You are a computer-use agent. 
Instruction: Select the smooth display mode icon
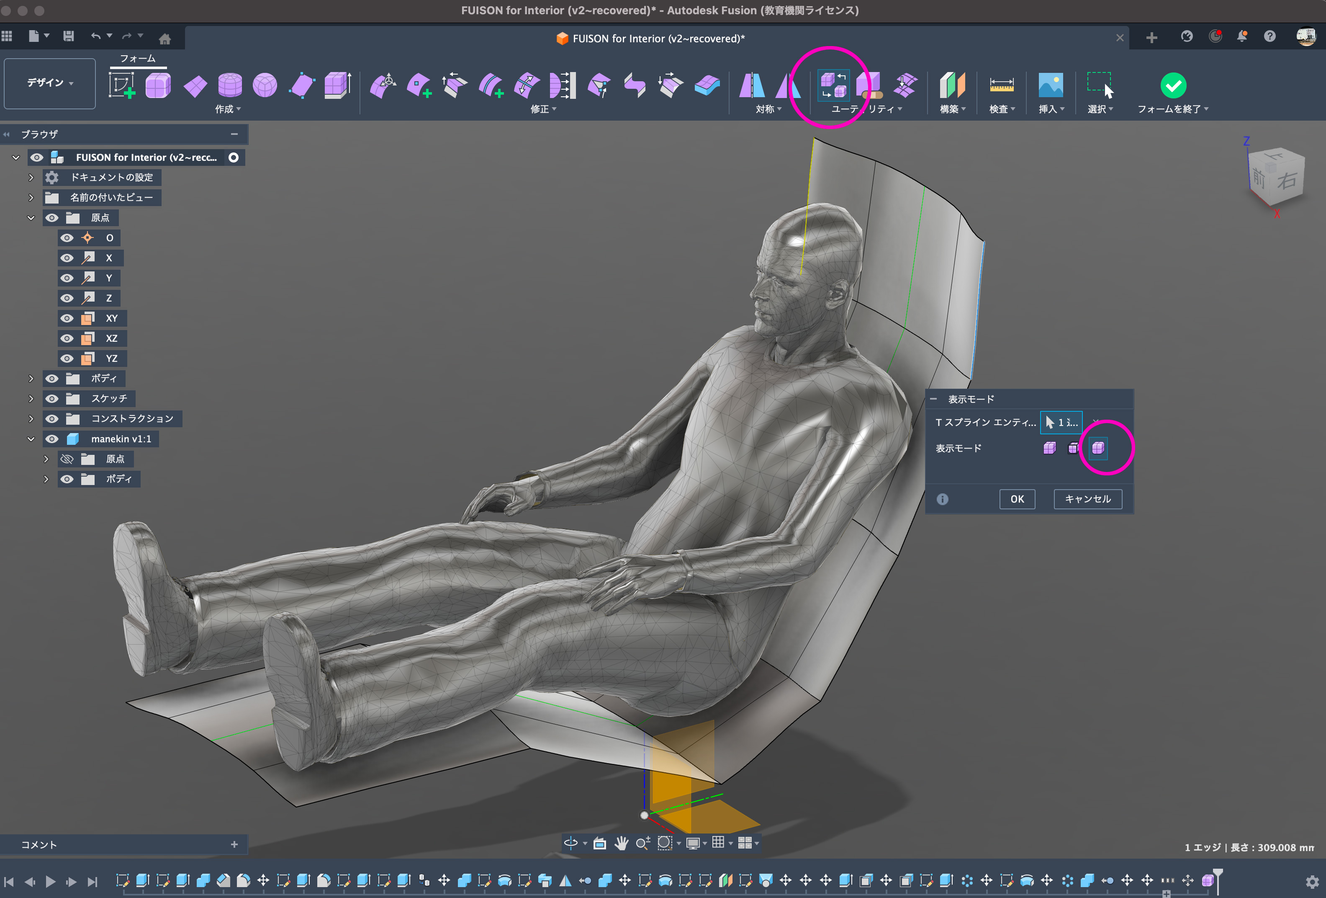click(1098, 448)
